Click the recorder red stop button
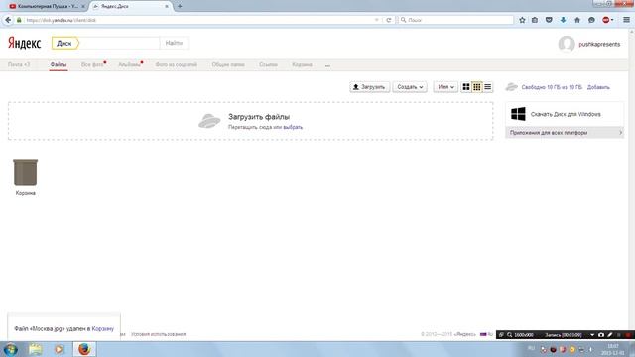Screen dimensions: 635x357 pyautogui.click(x=628, y=335)
